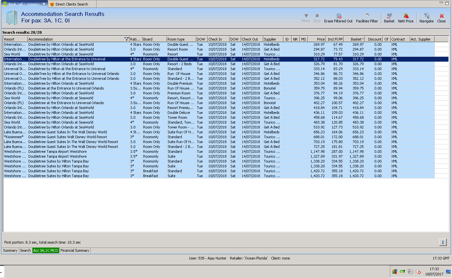This screenshot has height=278, width=452.
Task: Click the green network card tray icon
Action: pyautogui.click(x=403, y=272)
